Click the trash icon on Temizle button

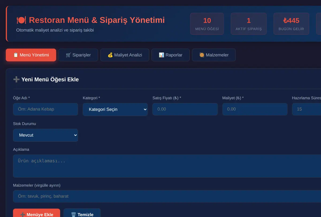74,214
